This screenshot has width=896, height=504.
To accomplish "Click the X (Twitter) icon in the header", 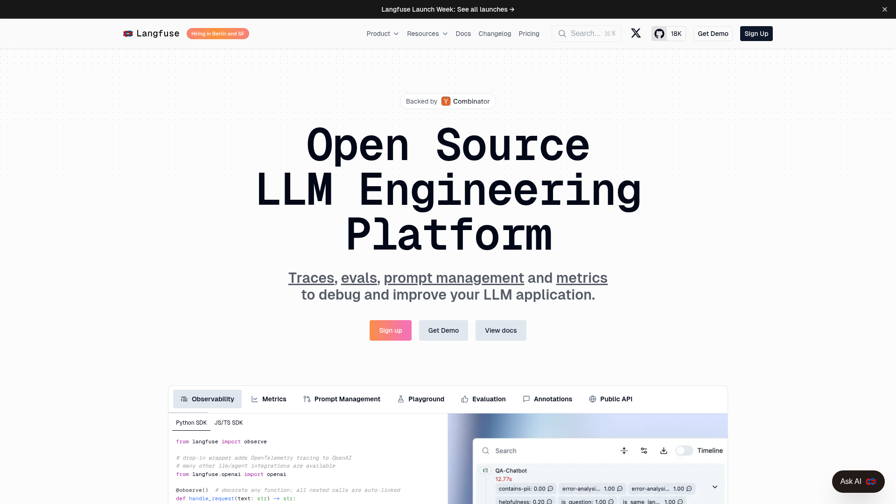I will (x=636, y=33).
